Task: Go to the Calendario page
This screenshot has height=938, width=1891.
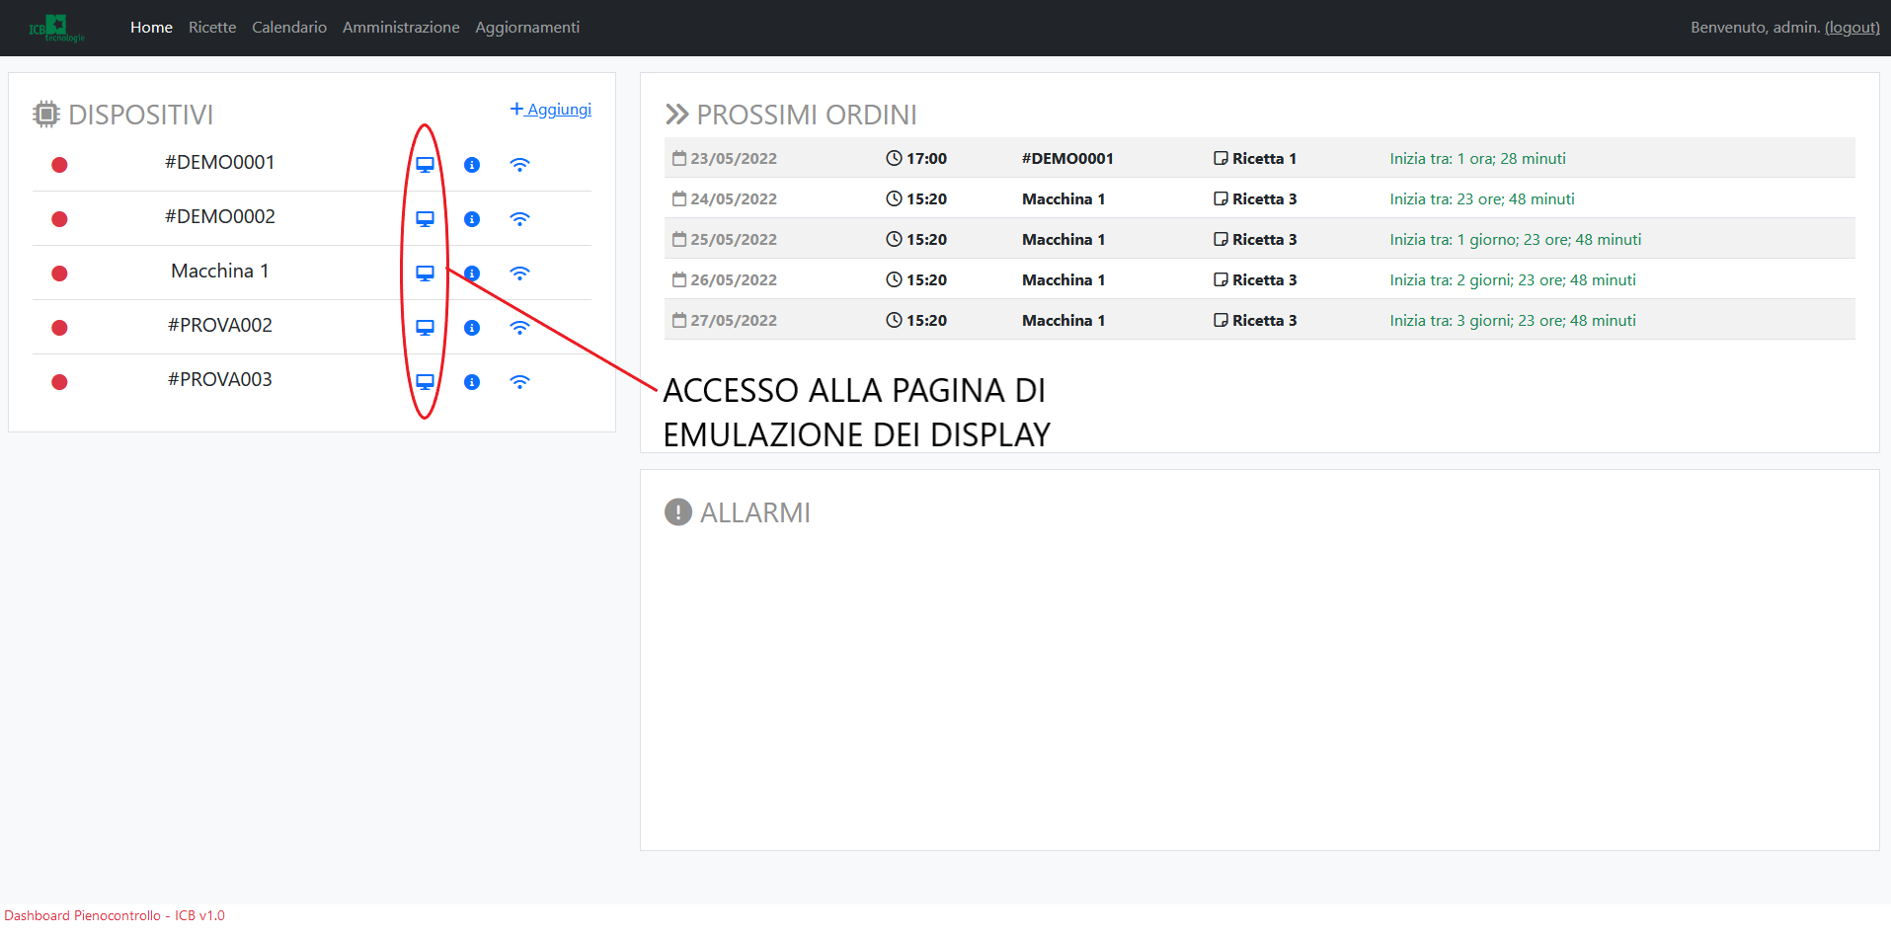Action: [289, 28]
